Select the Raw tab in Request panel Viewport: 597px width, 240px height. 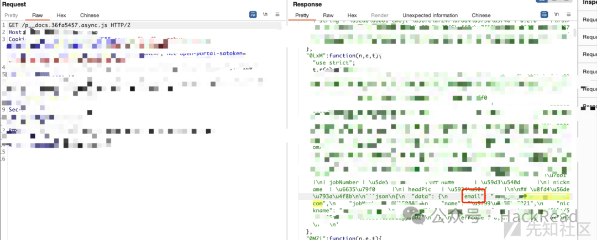tap(38, 15)
